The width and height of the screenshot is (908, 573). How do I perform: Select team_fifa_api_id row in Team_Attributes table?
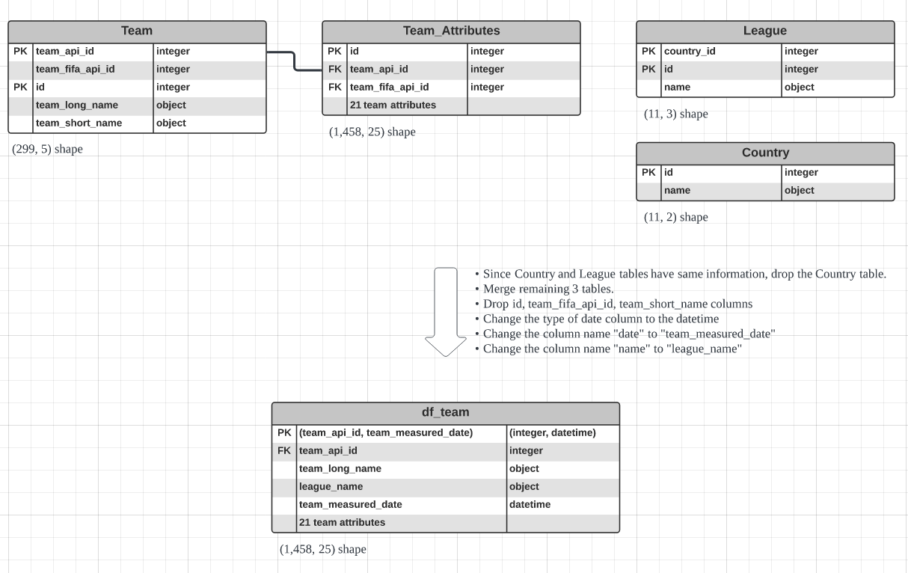pyautogui.click(x=389, y=88)
